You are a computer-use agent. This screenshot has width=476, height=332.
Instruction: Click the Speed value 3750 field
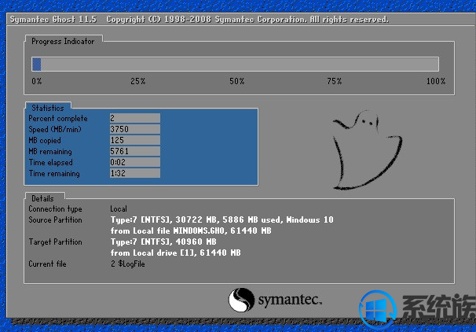tap(135, 129)
